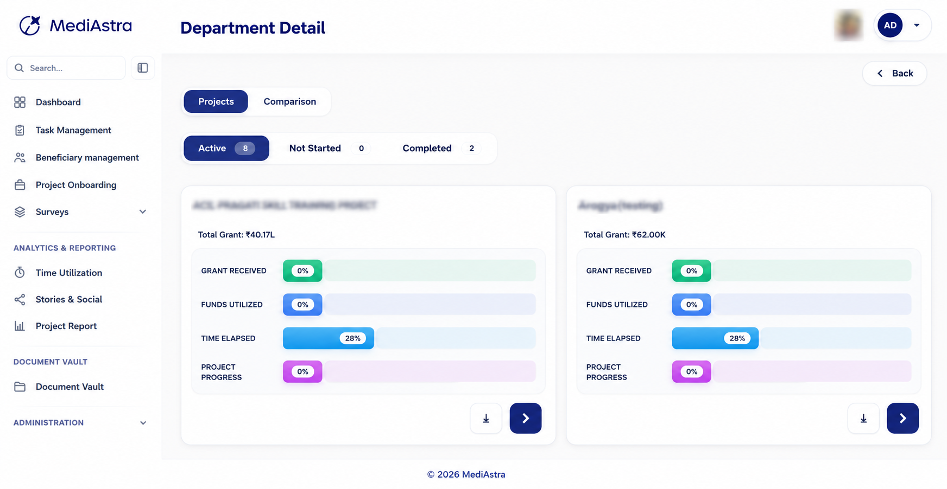This screenshot has width=947, height=489.
Task: Select the Stories & Social share icon
Action: [x=20, y=299]
